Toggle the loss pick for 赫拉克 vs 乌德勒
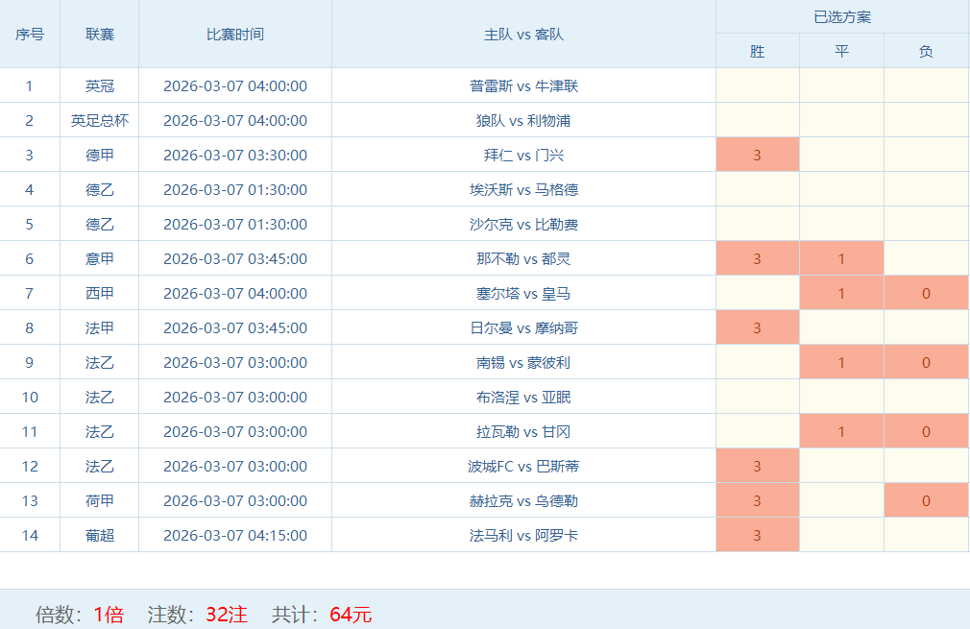This screenshot has height=629, width=970. click(926, 500)
